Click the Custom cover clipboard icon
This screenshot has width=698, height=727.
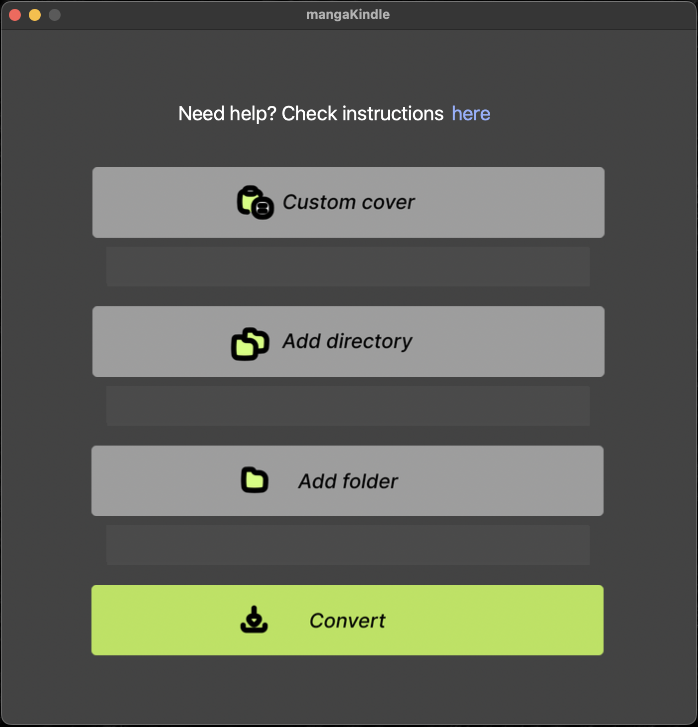click(x=255, y=202)
